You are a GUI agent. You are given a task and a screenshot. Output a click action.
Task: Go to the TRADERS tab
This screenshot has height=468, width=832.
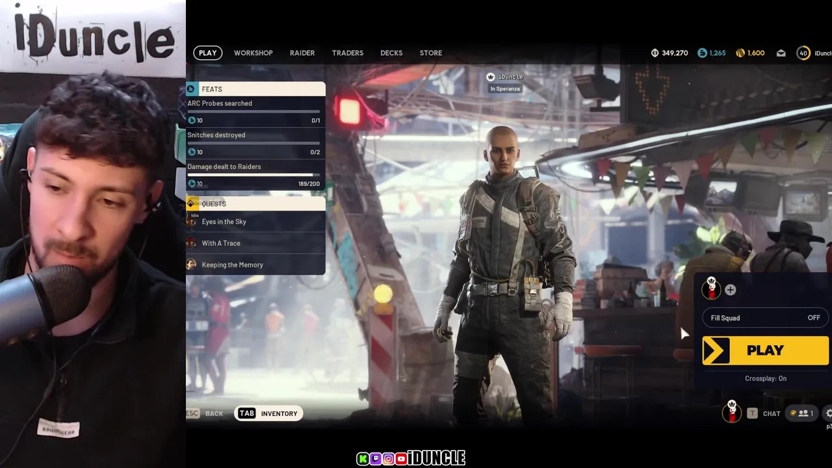(x=348, y=53)
